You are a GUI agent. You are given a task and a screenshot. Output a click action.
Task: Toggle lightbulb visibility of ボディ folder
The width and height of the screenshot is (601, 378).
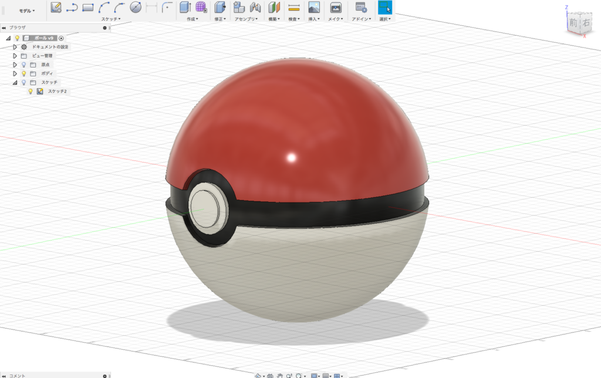[x=24, y=73]
